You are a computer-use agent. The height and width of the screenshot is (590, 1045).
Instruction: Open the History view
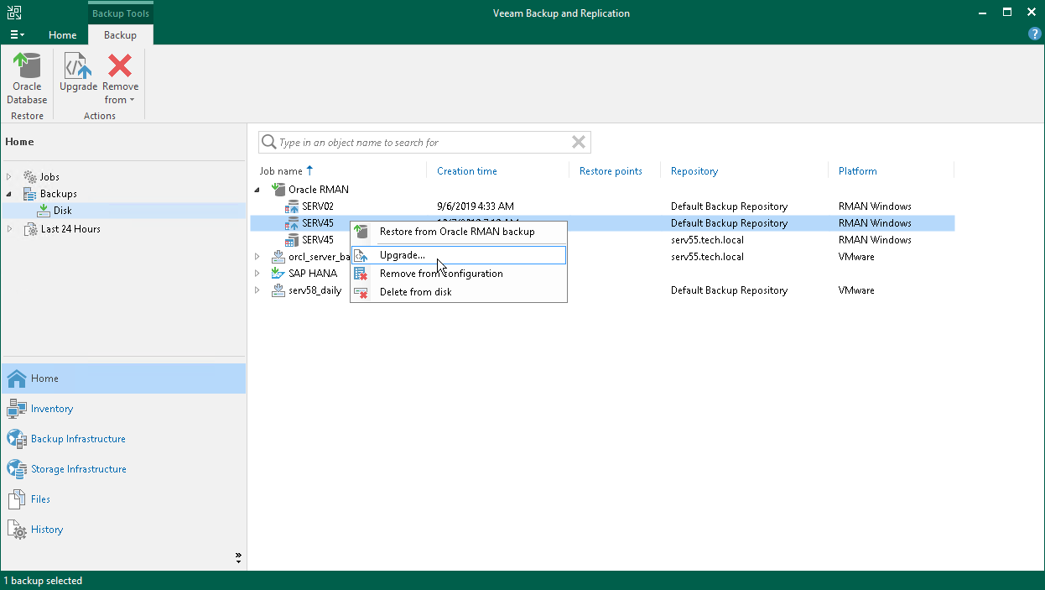tap(46, 530)
